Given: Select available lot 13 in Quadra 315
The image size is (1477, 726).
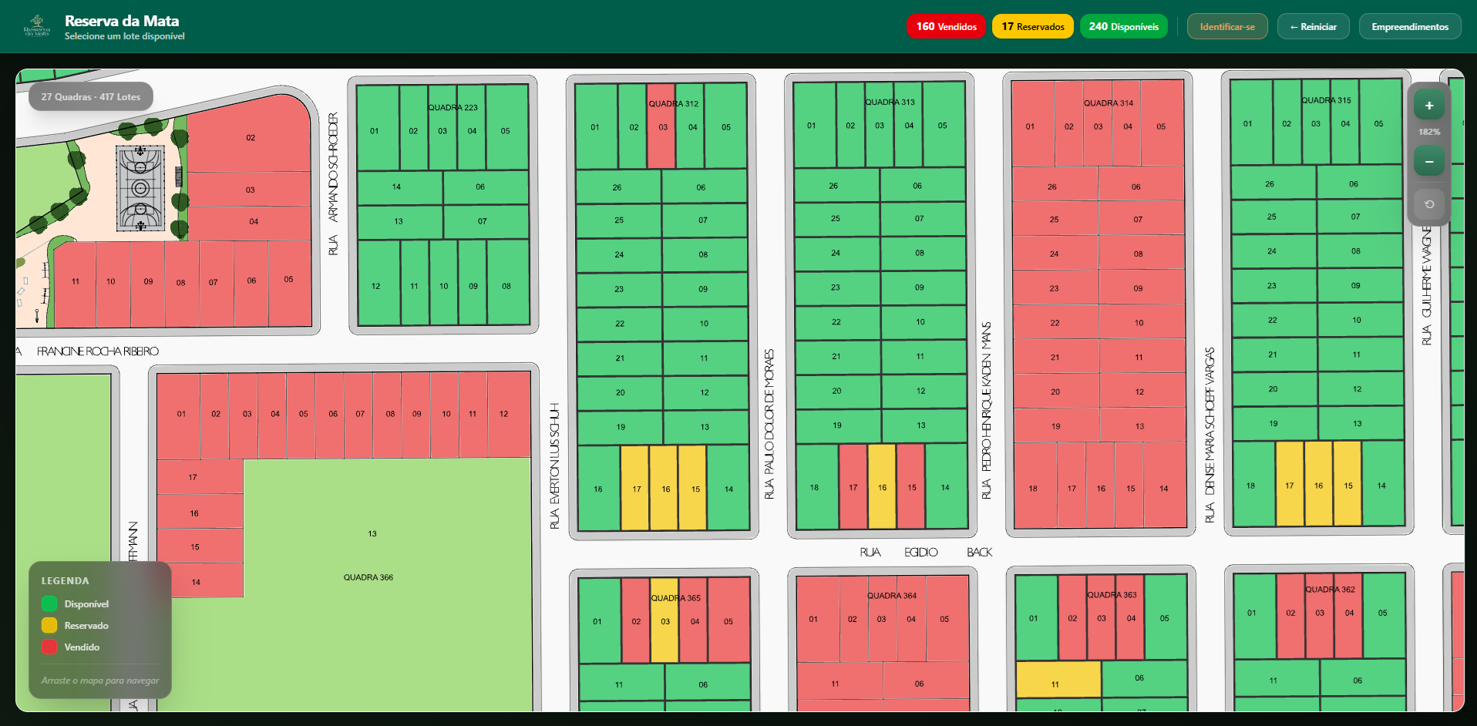Looking at the screenshot, I should (1361, 423).
